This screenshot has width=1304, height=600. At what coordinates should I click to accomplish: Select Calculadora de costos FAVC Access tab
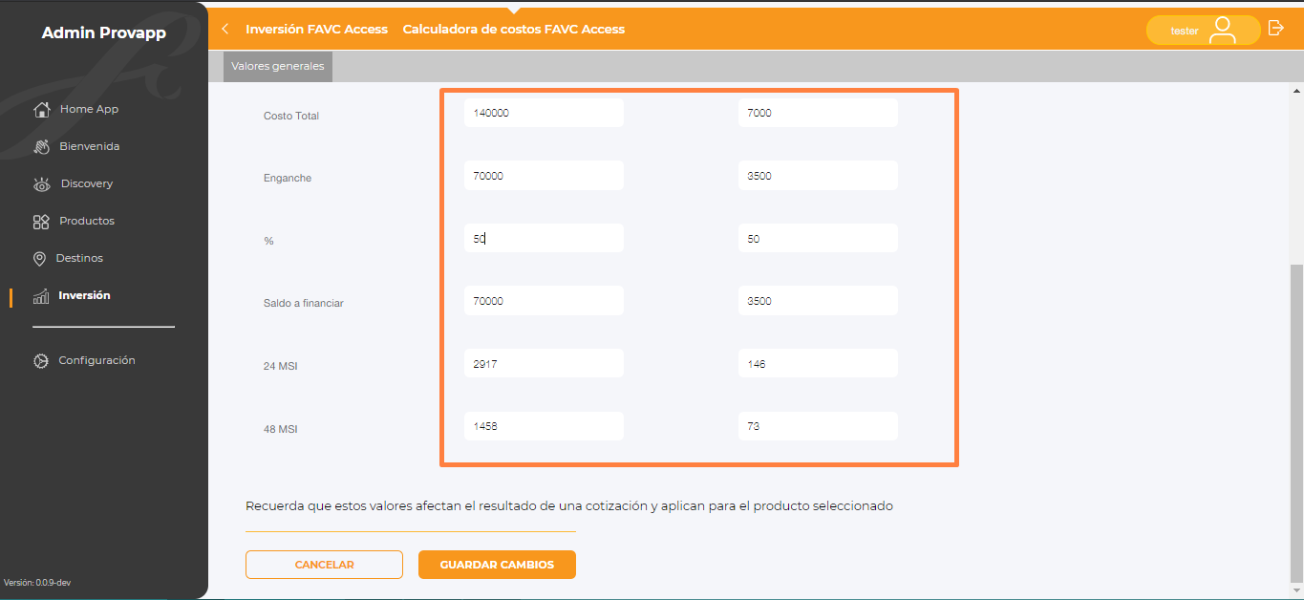pos(514,29)
